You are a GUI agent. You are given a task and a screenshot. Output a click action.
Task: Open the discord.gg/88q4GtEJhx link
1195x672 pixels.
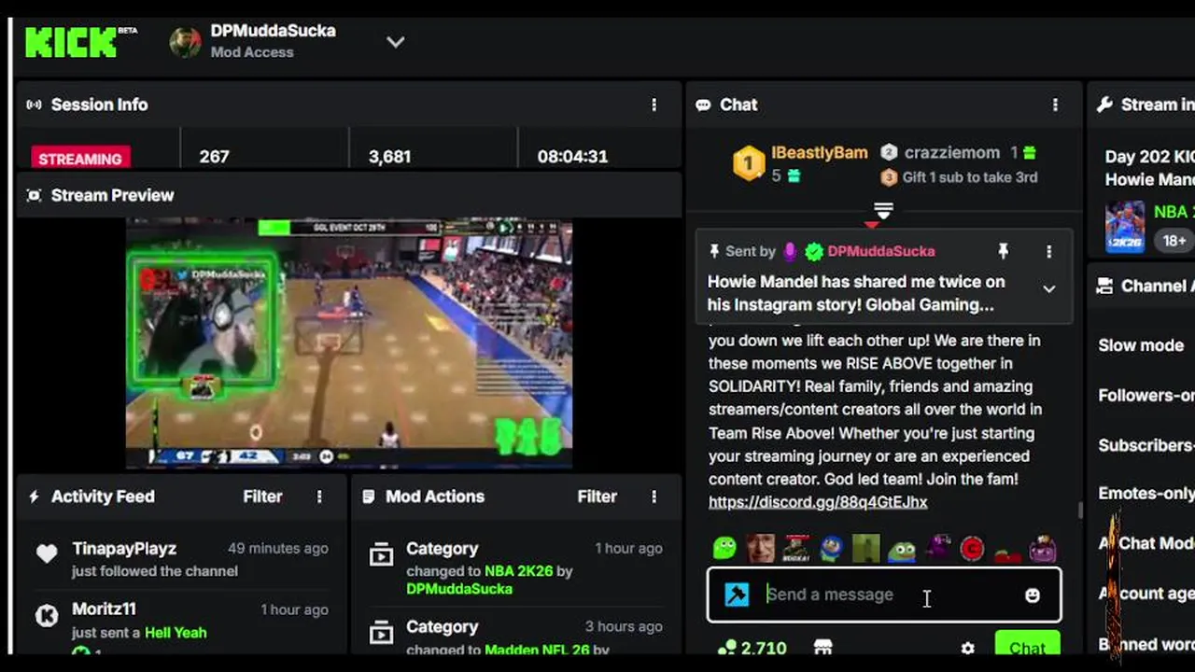pyautogui.click(x=818, y=502)
